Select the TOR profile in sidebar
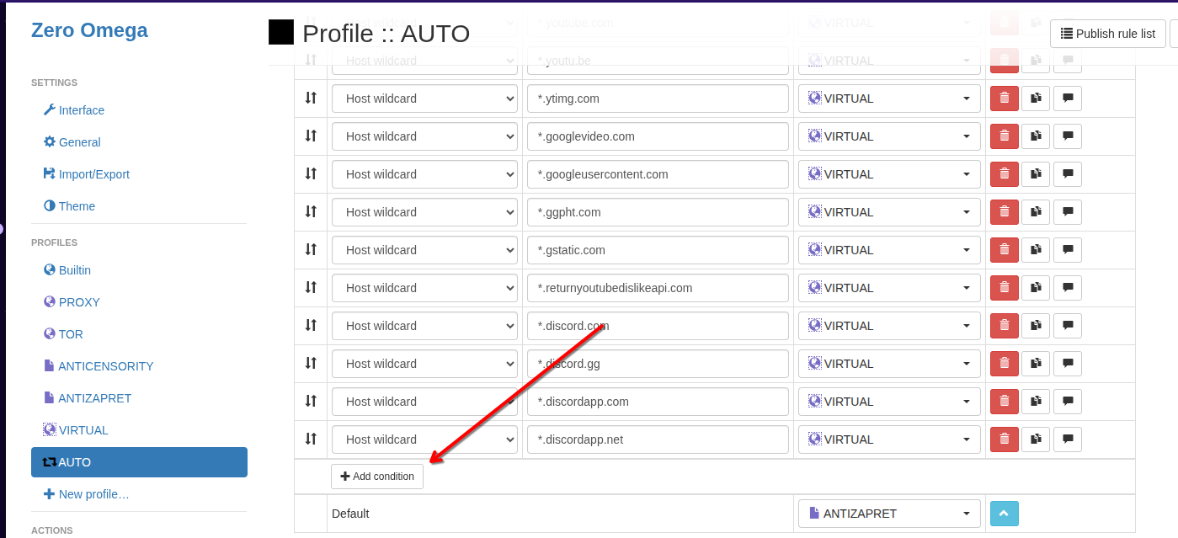Viewport: 1178px width, 538px height. 71,334
